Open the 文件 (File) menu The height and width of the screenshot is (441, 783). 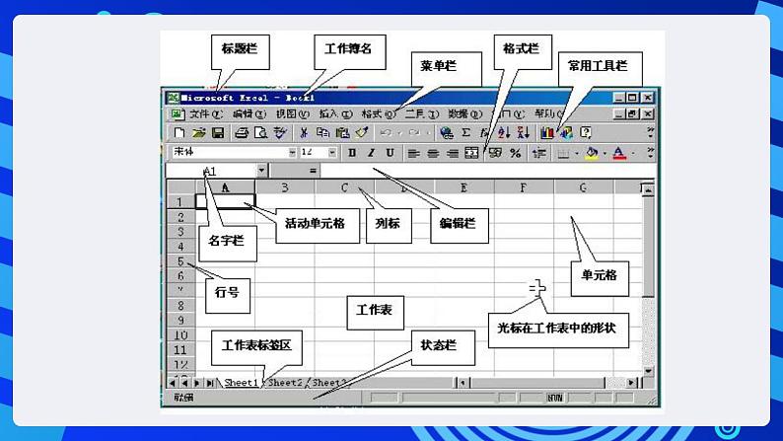(205, 113)
